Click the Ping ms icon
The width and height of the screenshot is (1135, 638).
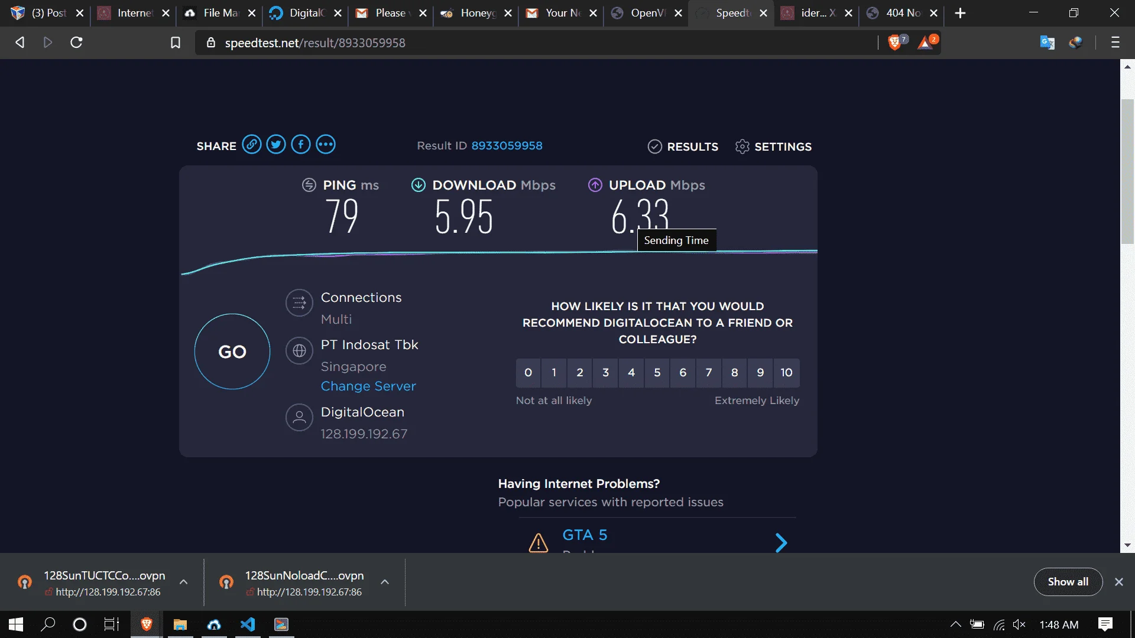tap(309, 185)
